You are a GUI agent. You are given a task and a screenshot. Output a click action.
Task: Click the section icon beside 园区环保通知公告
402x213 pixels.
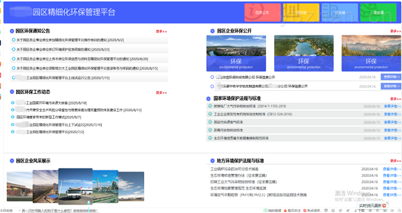pos(12,31)
